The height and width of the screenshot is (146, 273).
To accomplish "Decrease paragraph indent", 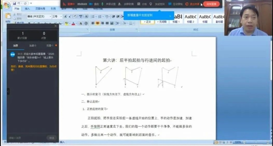I will click(113, 16).
